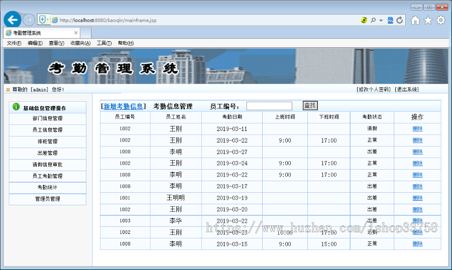The height and width of the screenshot is (270, 452).
Task: Delete 李明's 2019-03-27 出差 record
Action: coord(417,152)
